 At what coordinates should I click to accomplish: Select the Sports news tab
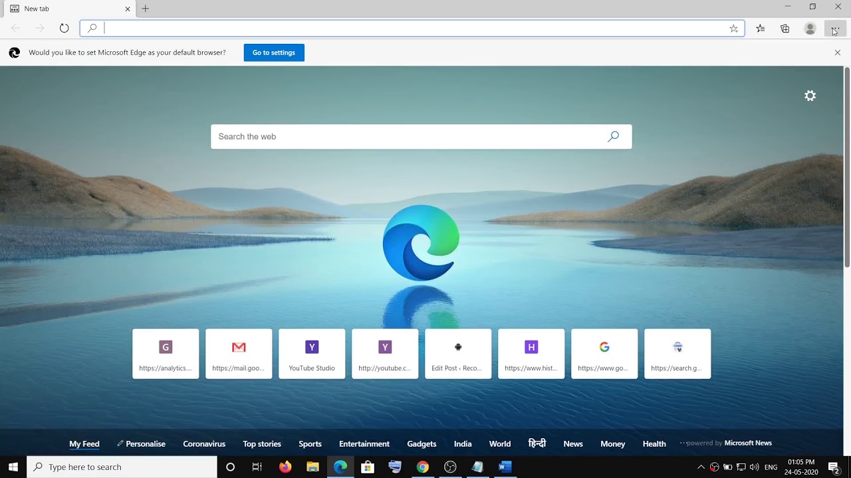tap(310, 443)
